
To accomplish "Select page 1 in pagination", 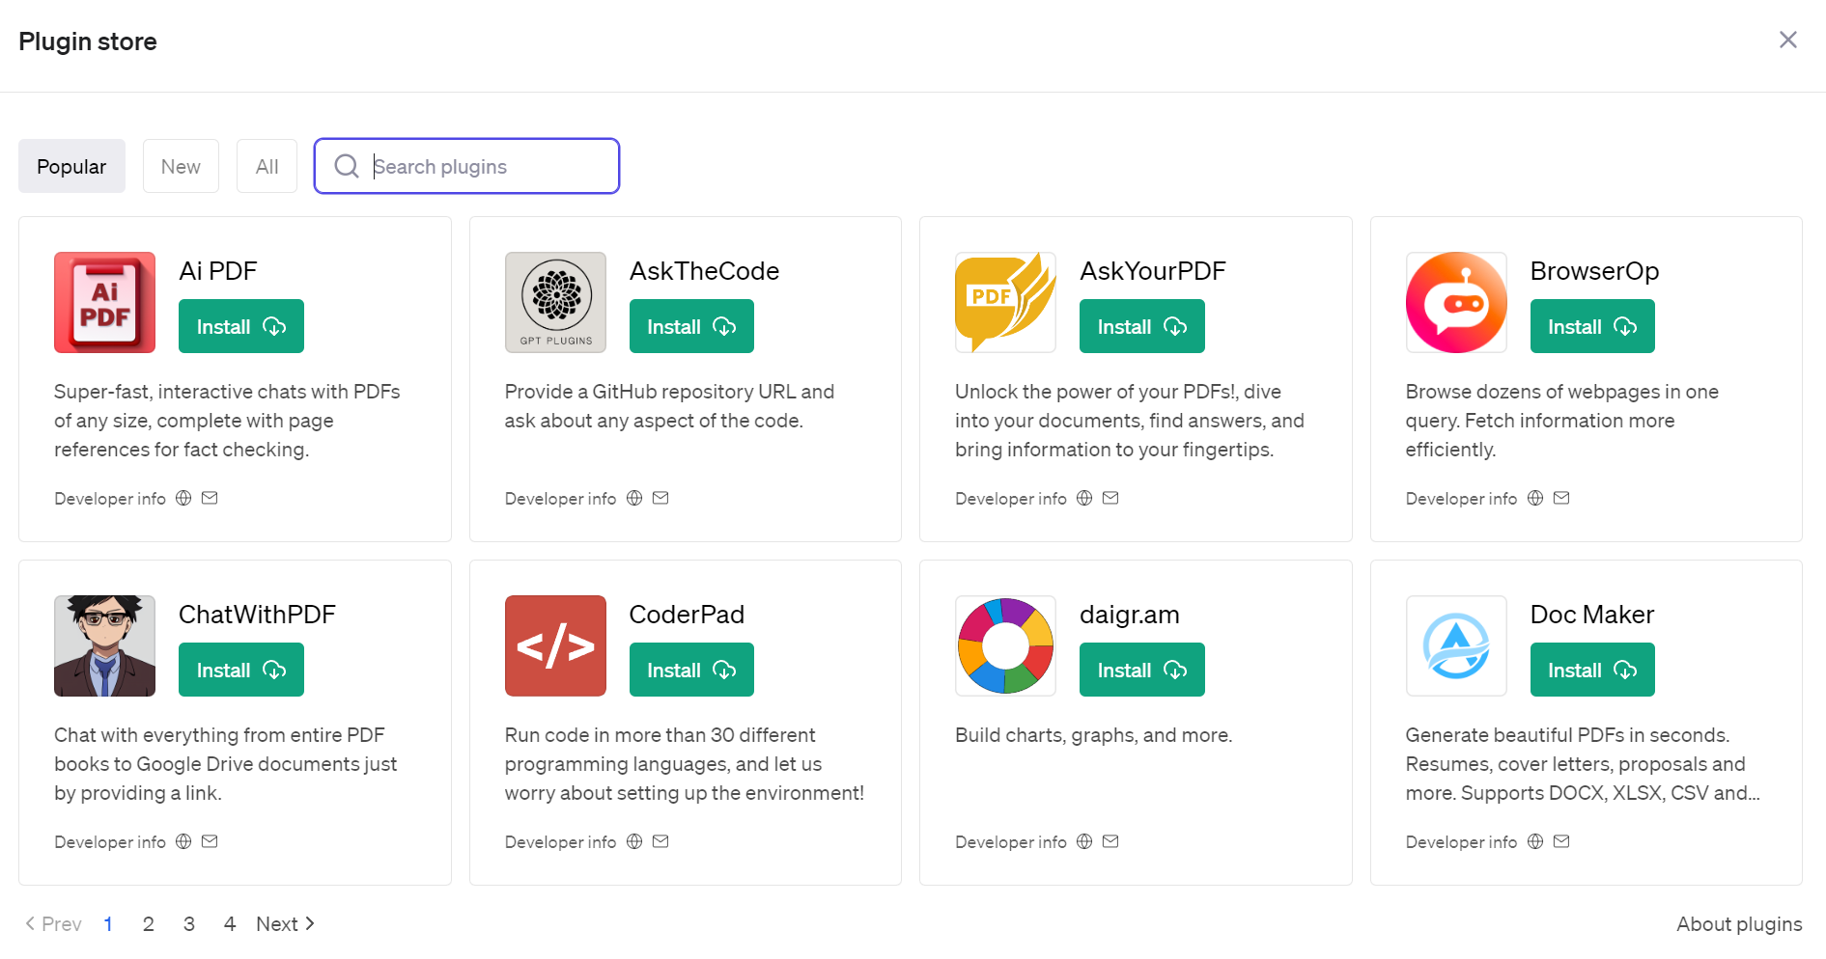I will coord(108,924).
